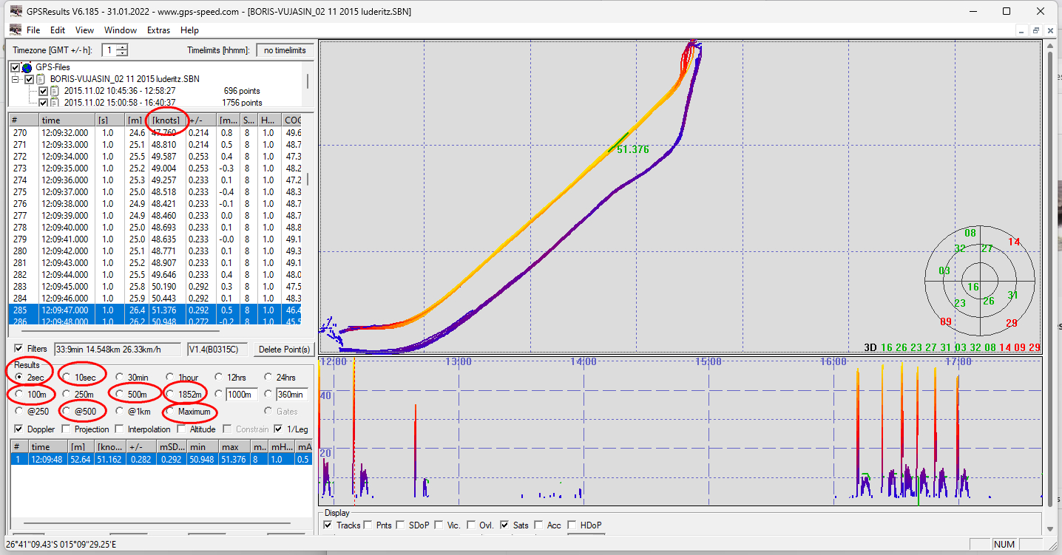The height and width of the screenshot is (555, 1062).
Task: Open the Edit menu
Action: (58, 30)
